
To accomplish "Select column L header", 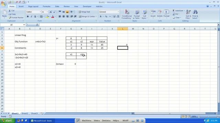I will pos(123,29).
